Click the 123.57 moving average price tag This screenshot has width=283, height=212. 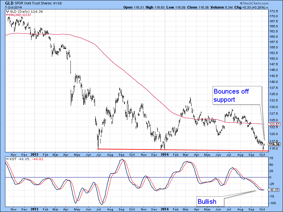pyautogui.click(x=274, y=124)
